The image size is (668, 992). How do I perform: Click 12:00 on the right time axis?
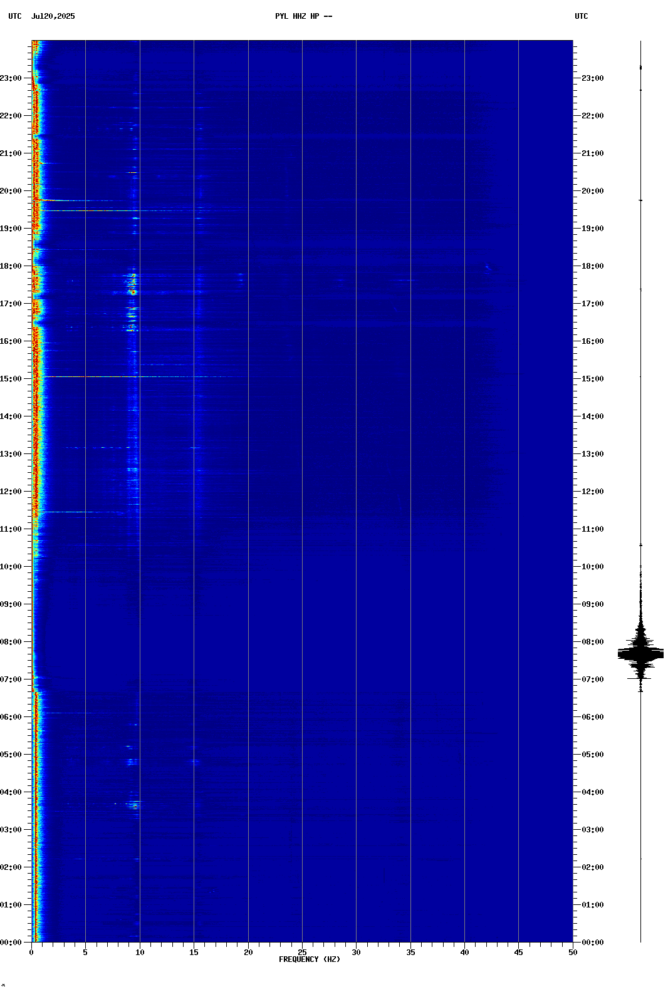(x=593, y=492)
